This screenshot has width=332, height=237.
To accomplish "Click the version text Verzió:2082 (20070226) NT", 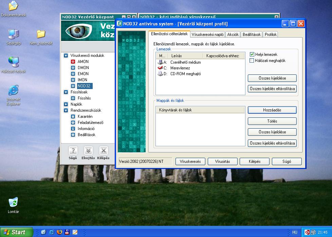I will pyautogui.click(x=141, y=161).
